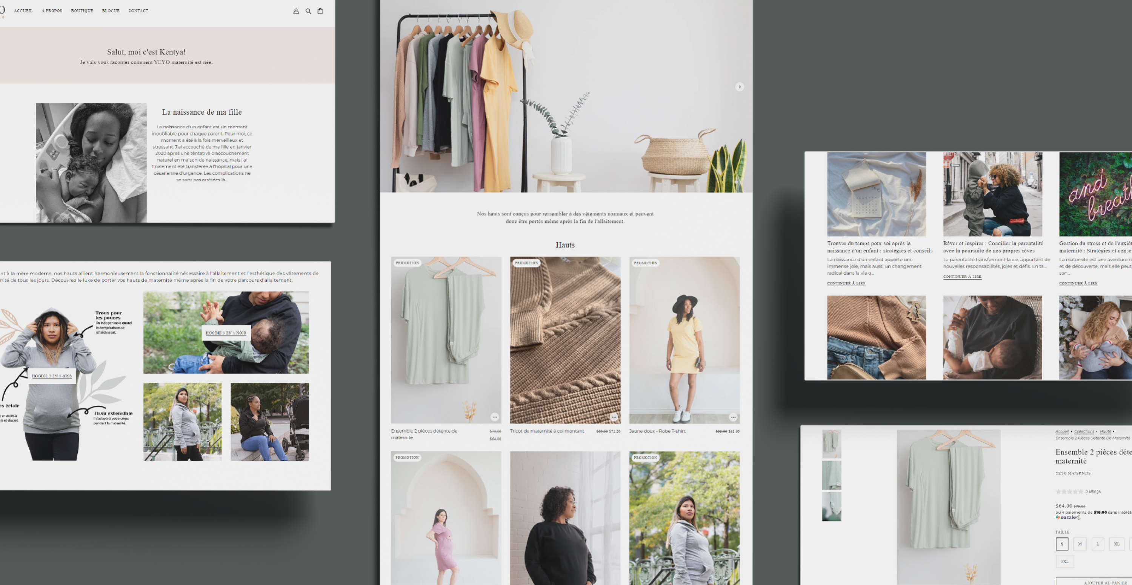Open quick-view dots on Tricot de maternité product
Screen dimensions: 1132x585
[614, 417]
